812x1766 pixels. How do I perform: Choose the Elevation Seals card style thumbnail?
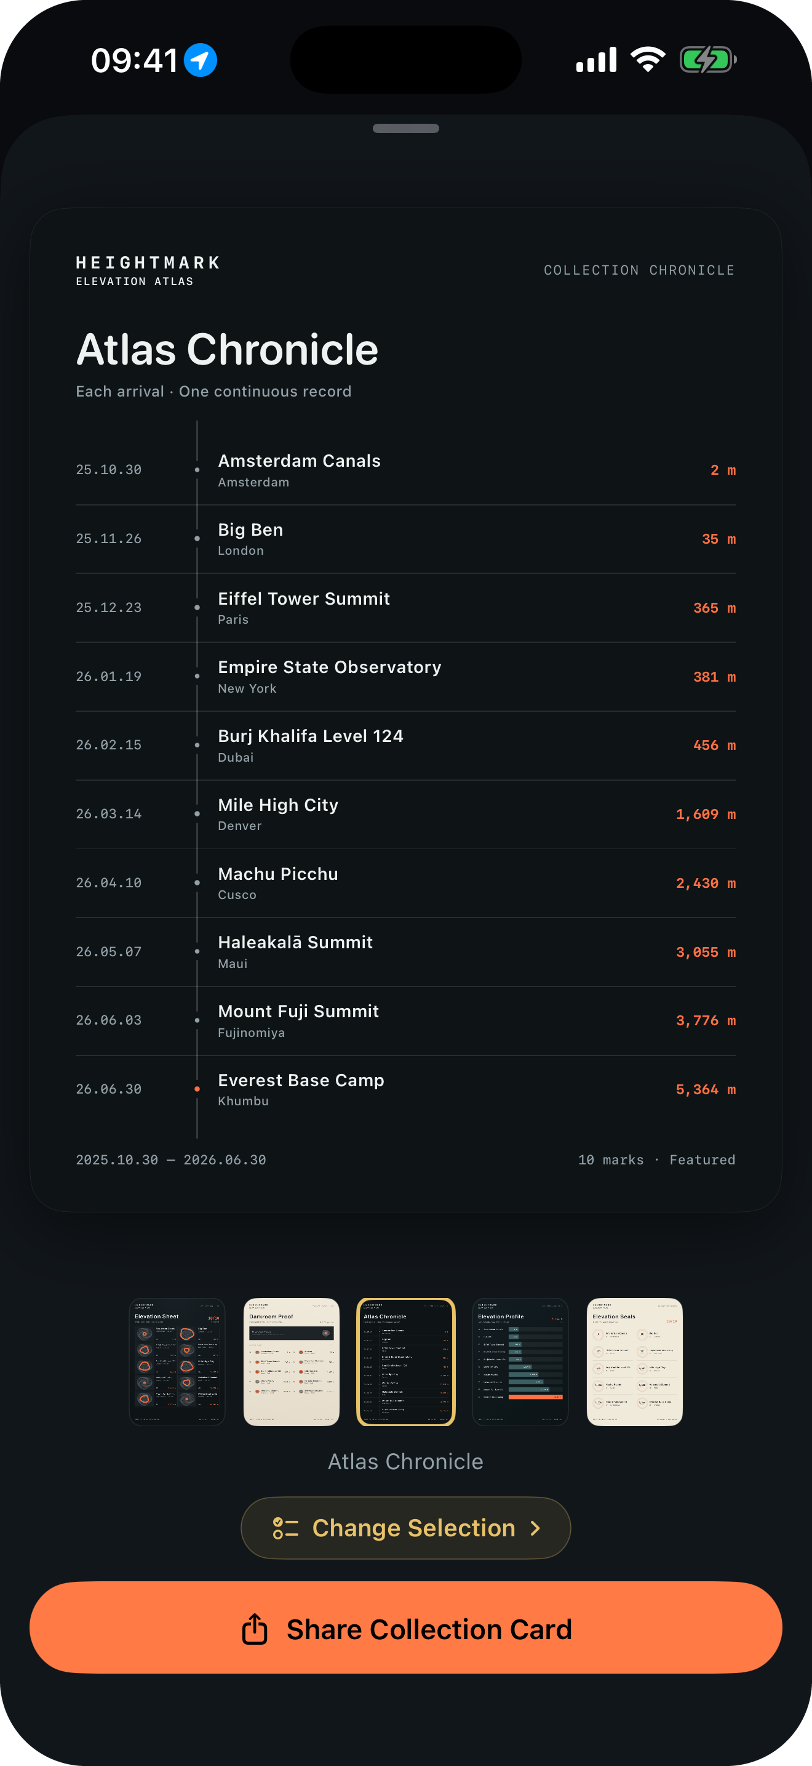click(x=635, y=1361)
